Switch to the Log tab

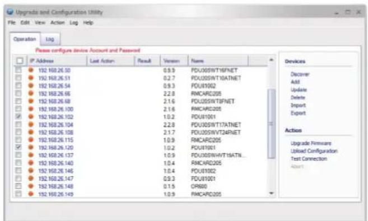[50, 39]
